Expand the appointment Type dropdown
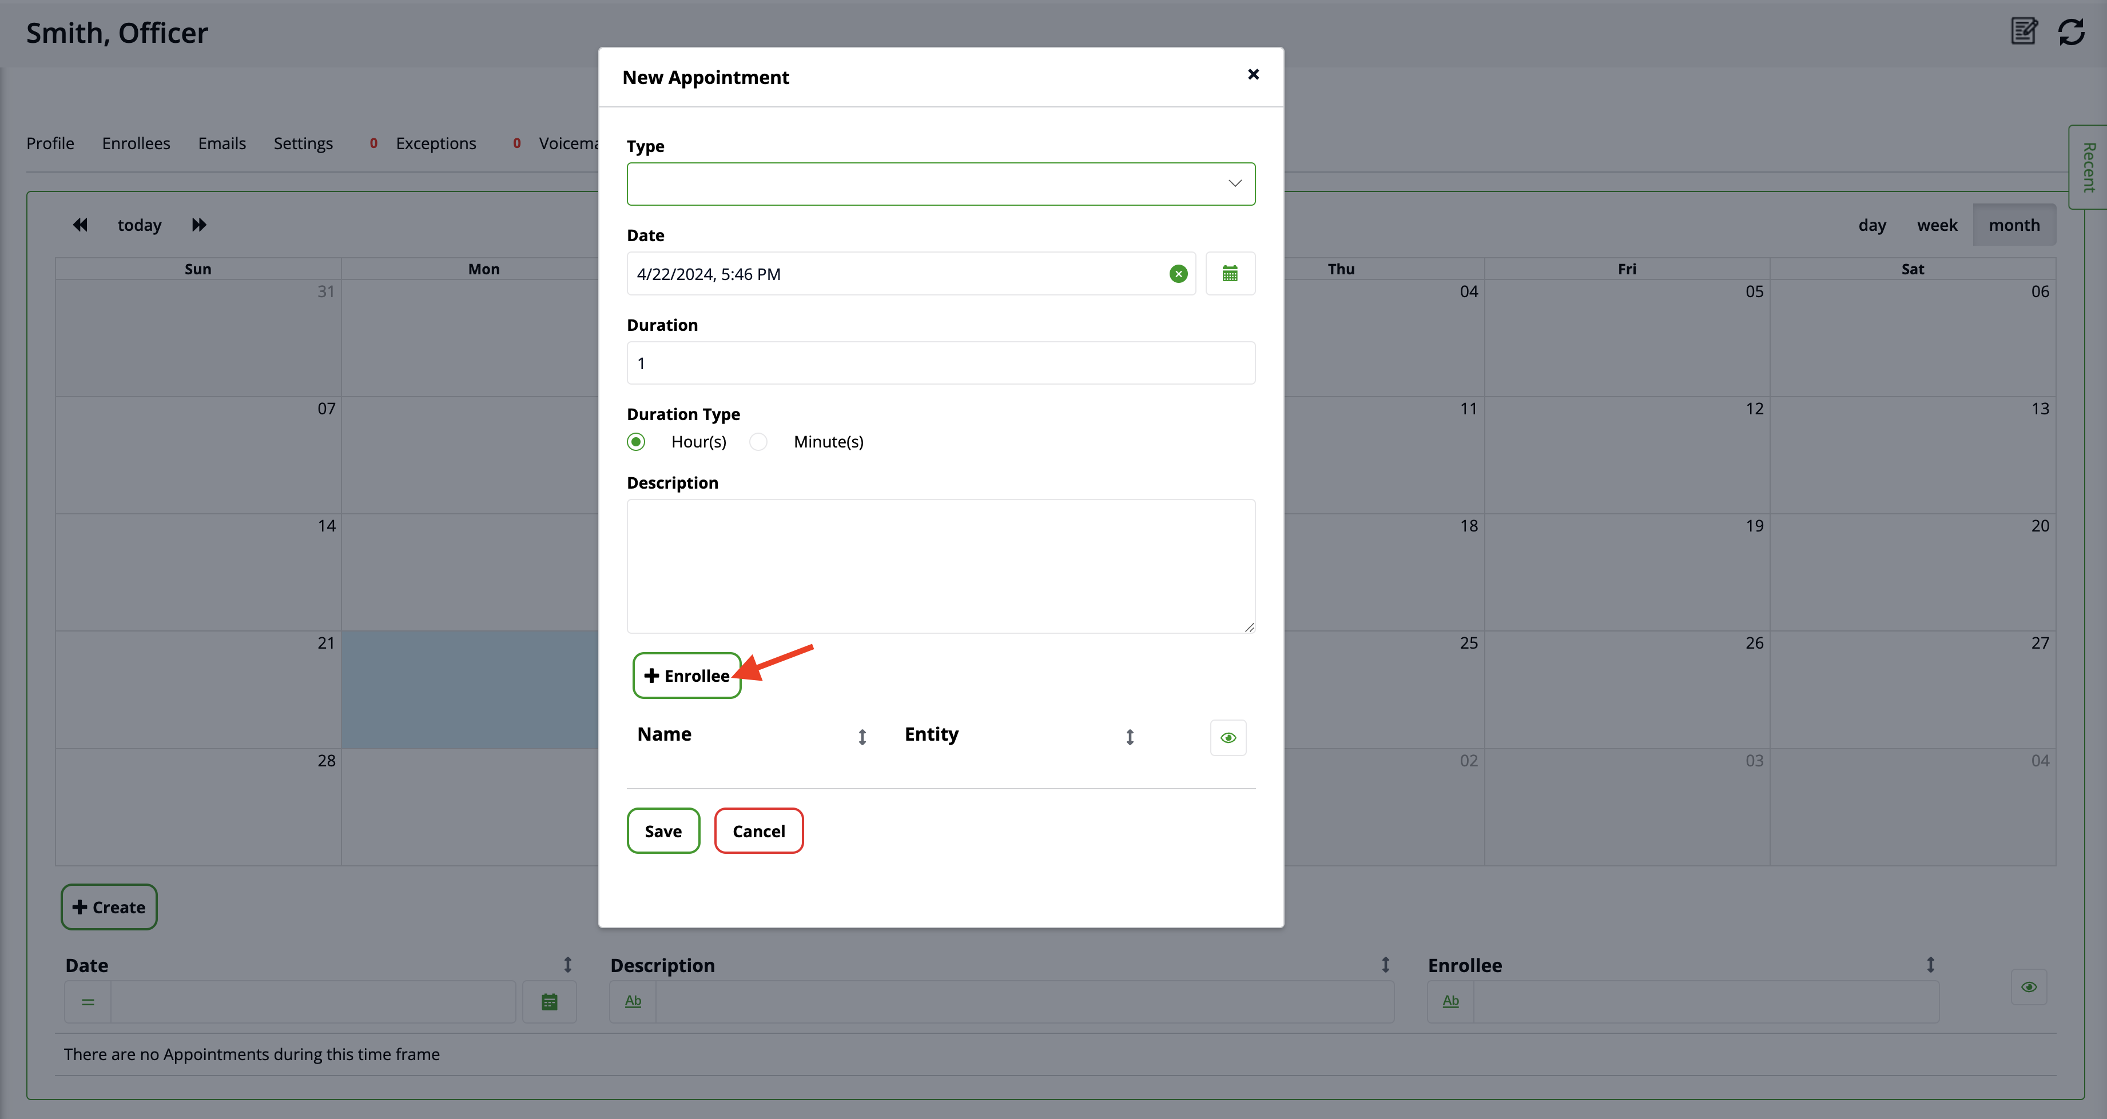The image size is (2107, 1119). coord(941,184)
